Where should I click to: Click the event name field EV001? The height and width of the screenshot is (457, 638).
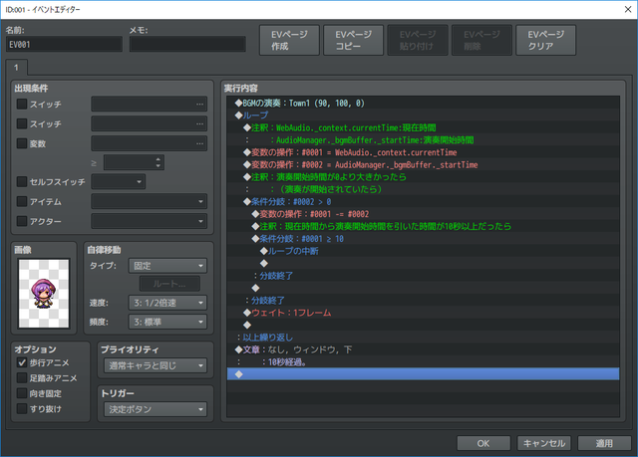[64, 44]
